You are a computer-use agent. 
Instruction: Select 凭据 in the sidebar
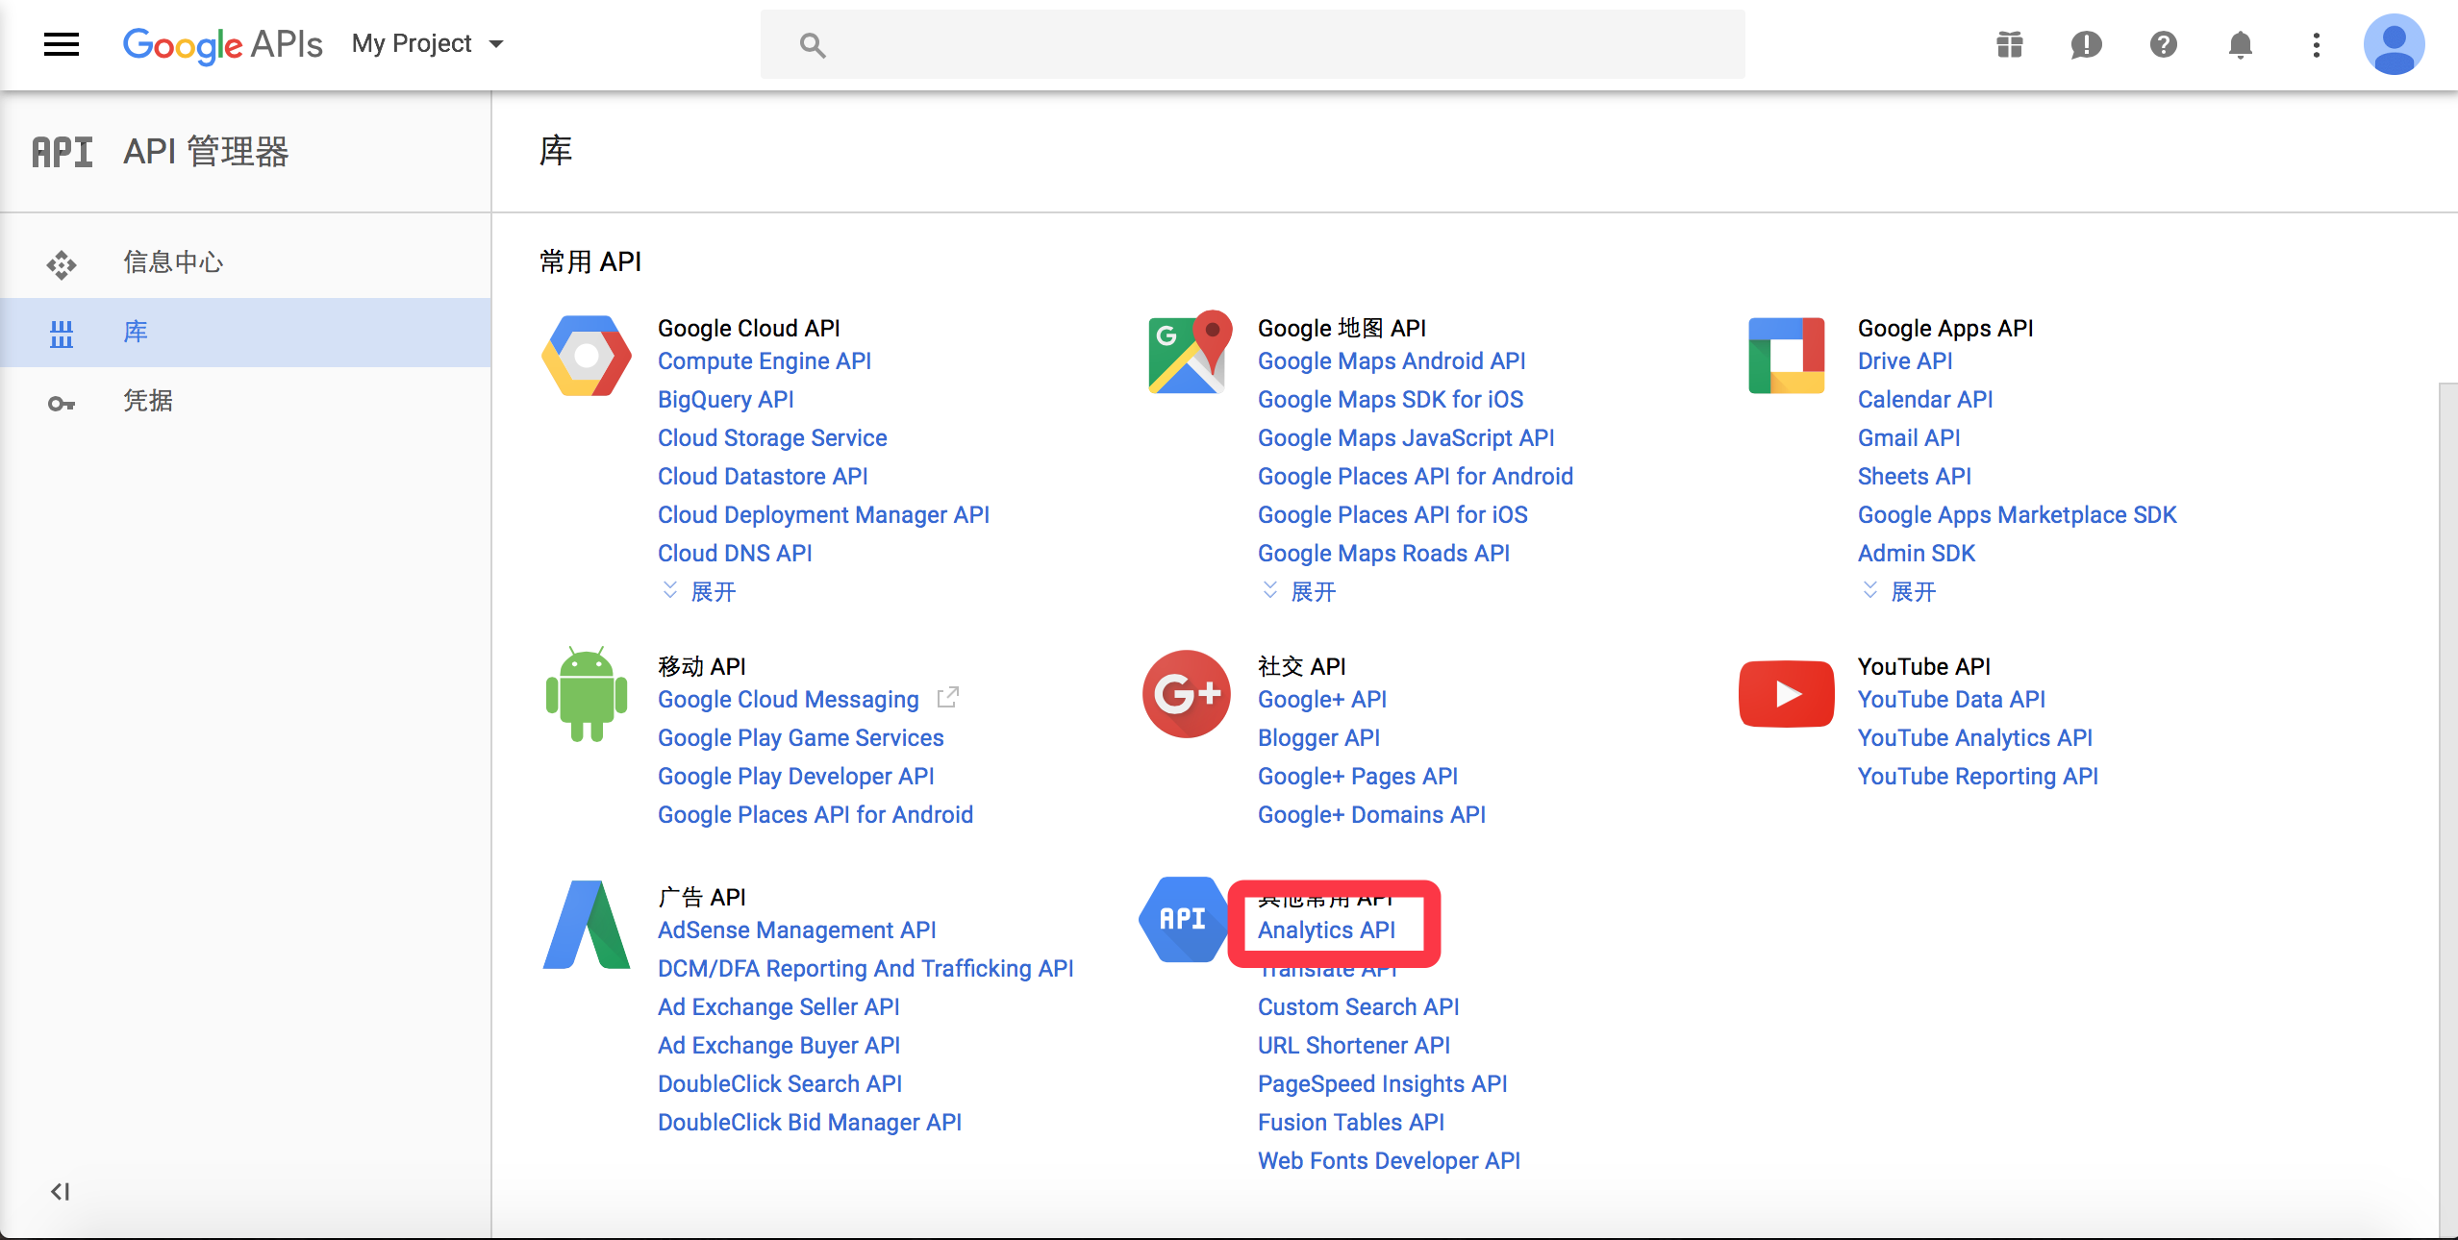[245, 401]
